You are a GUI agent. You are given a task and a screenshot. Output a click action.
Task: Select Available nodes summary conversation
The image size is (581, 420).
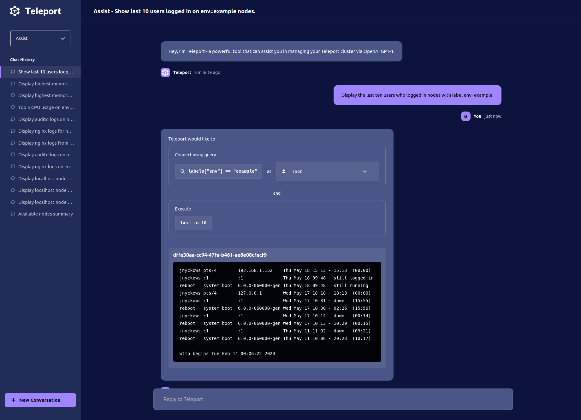pyautogui.click(x=45, y=214)
